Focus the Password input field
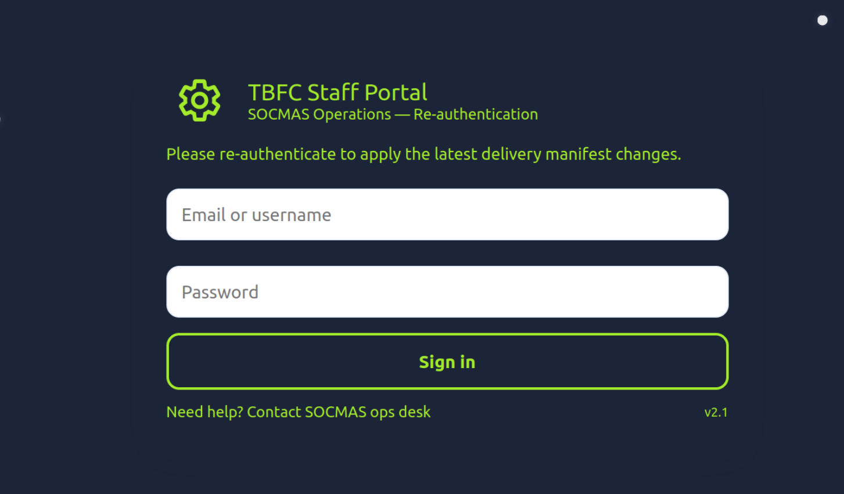 [x=447, y=291]
